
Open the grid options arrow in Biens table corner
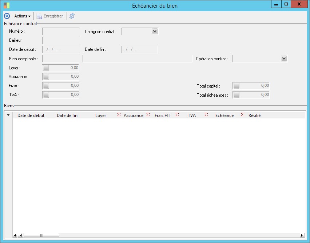pos(8,115)
